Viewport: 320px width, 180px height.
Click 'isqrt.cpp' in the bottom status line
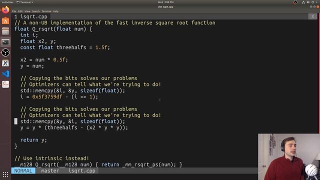click(x=81, y=171)
